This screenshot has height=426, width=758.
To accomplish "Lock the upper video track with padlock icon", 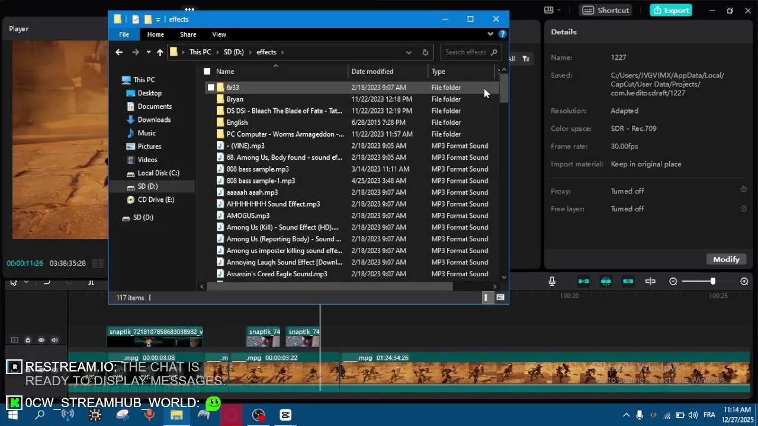I will [28, 340].
